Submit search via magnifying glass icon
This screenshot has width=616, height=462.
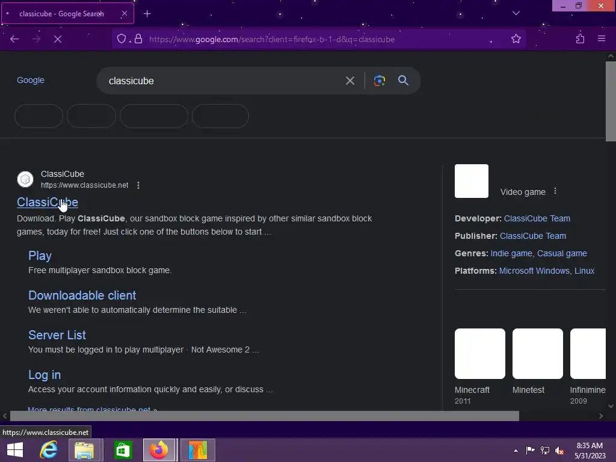pos(403,81)
